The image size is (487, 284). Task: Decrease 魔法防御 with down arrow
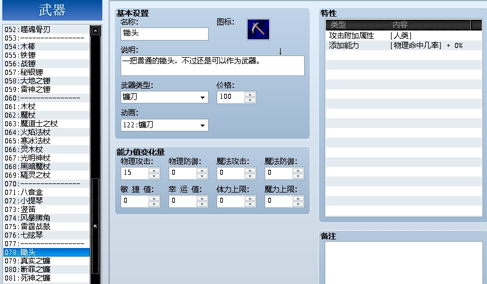(x=298, y=176)
